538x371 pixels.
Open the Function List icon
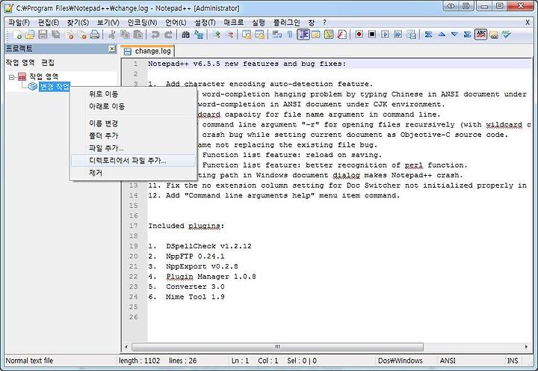[342, 34]
